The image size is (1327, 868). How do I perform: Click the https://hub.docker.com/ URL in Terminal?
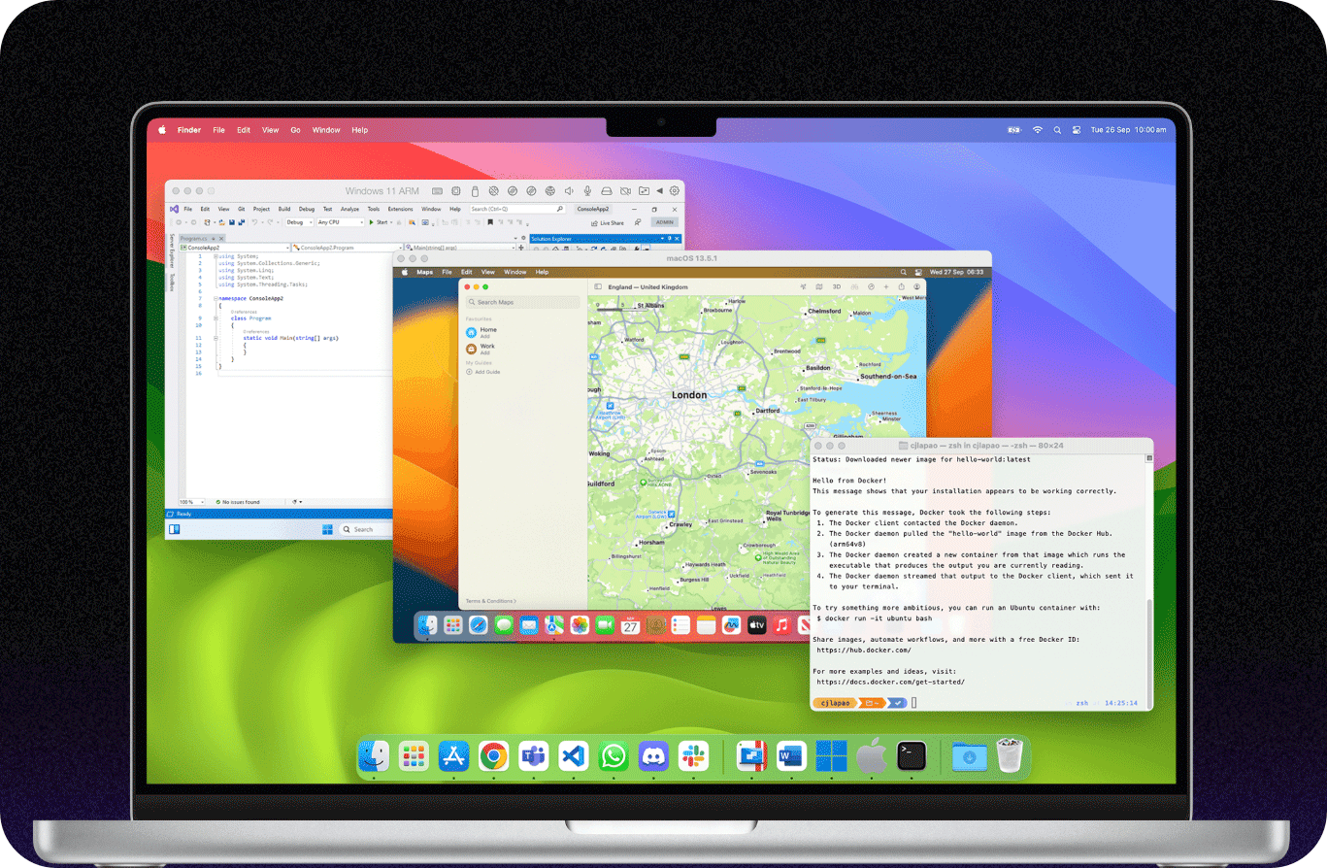click(x=864, y=651)
